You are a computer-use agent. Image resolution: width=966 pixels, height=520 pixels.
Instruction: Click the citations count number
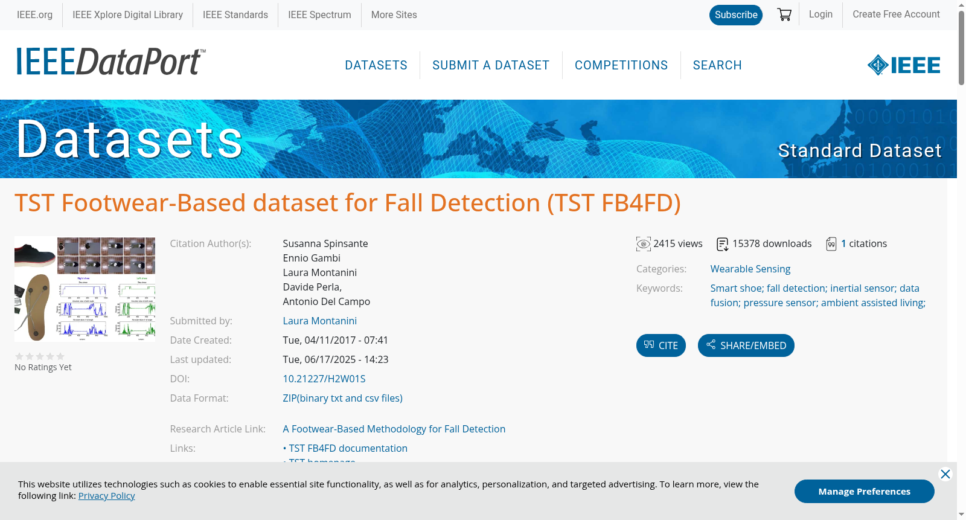843,244
